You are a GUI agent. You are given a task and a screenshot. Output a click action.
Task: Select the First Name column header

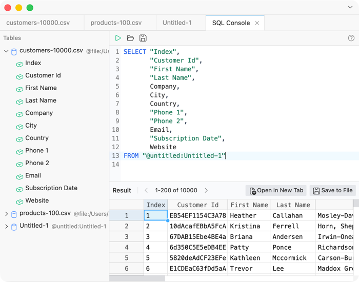(249, 205)
